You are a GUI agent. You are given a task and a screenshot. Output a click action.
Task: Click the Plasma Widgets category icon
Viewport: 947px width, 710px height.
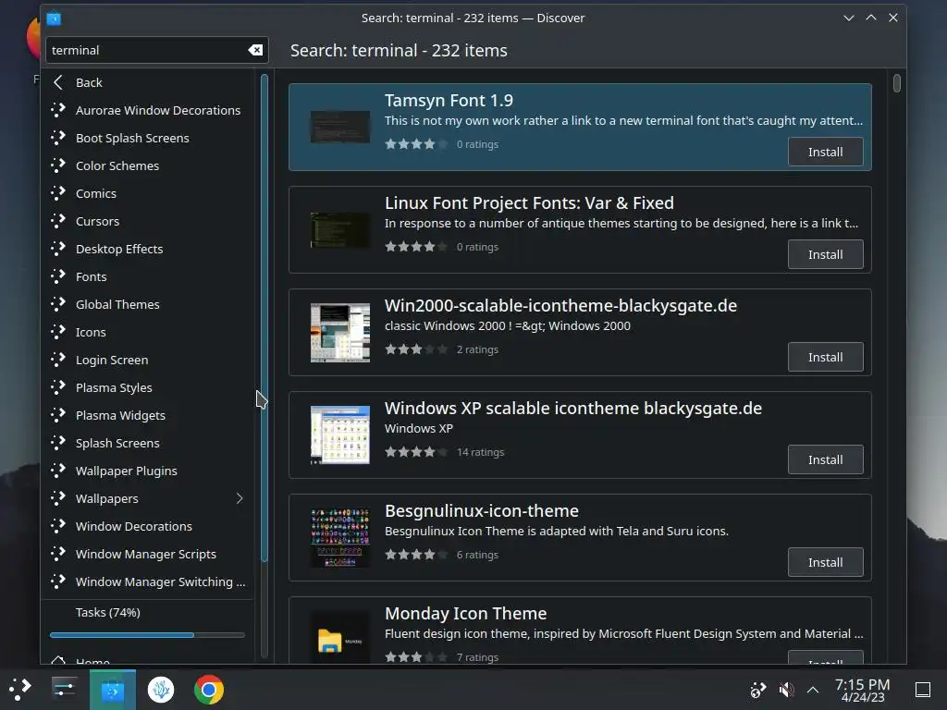pyautogui.click(x=58, y=415)
